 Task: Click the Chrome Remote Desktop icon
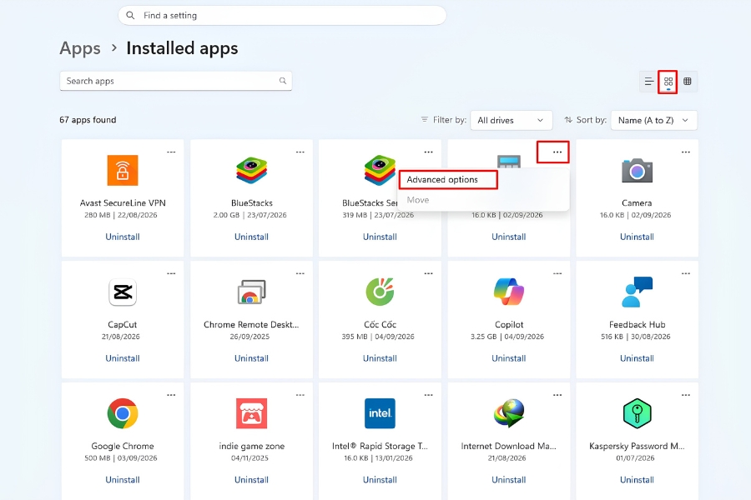point(251,292)
